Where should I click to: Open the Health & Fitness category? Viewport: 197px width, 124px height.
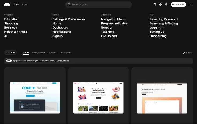pyautogui.click(x=16, y=32)
